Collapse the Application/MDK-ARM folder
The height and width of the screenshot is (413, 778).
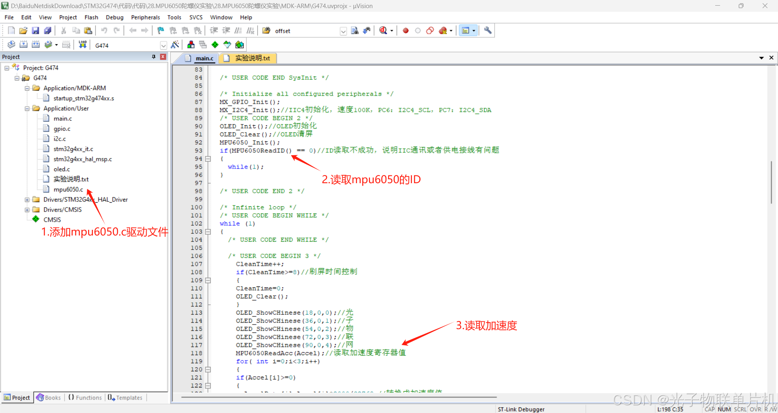[27, 88]
